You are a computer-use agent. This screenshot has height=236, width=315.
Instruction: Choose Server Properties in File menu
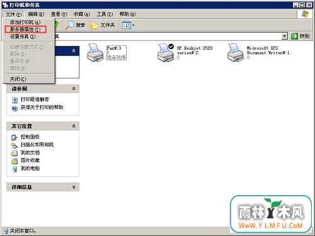coord(26,30)
